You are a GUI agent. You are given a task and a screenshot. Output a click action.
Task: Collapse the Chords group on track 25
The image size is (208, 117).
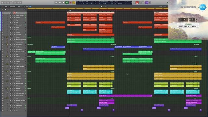(x=5, y=71)
